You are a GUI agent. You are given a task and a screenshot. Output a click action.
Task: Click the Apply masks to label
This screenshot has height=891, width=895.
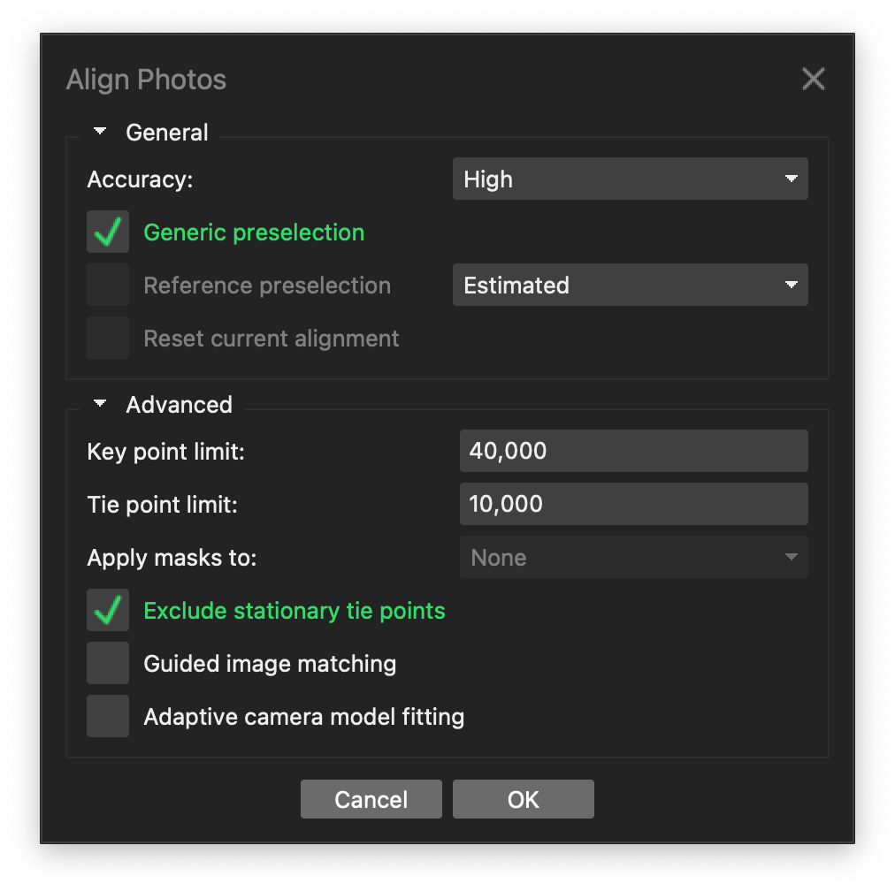pyautogui.click(x=172, y=558)
